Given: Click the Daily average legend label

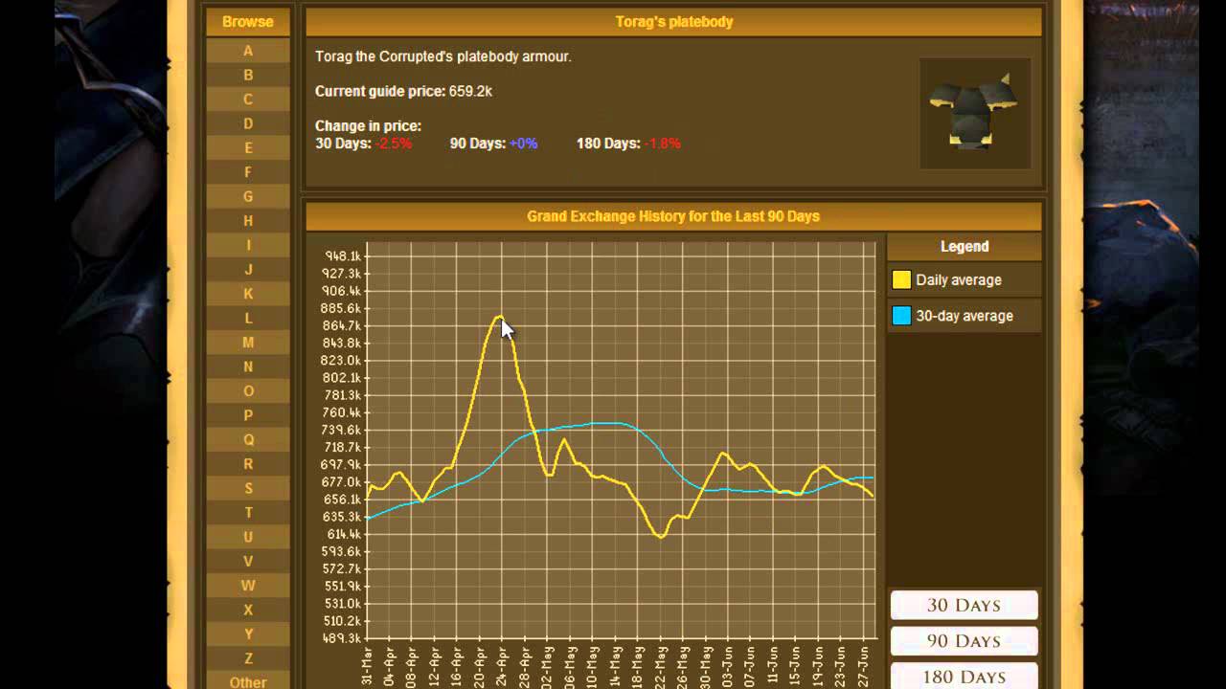Looking at the screenshot, I should [959, 280].
